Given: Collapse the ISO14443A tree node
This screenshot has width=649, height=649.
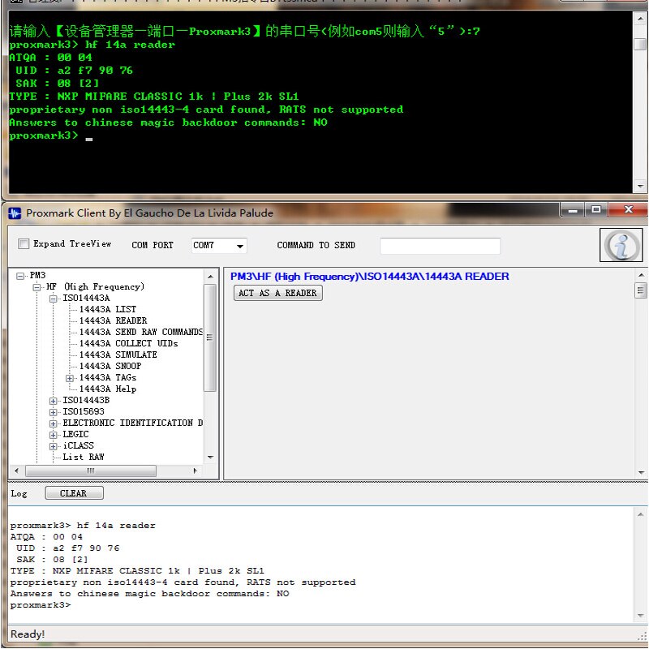Looking at the screenshot, I should (x=53, y=299).
